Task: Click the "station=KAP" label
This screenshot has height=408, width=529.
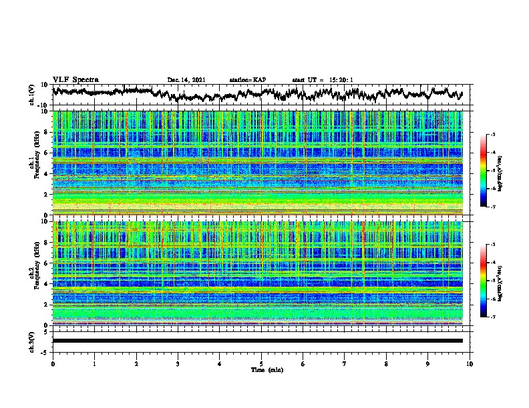Action: point(248,80)
